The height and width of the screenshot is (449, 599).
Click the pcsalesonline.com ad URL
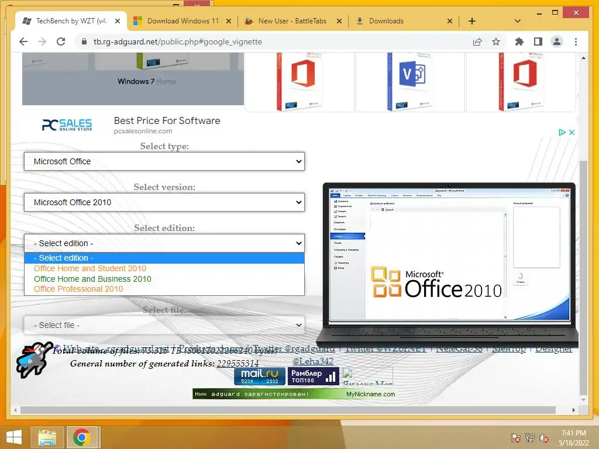pos(143,131)
